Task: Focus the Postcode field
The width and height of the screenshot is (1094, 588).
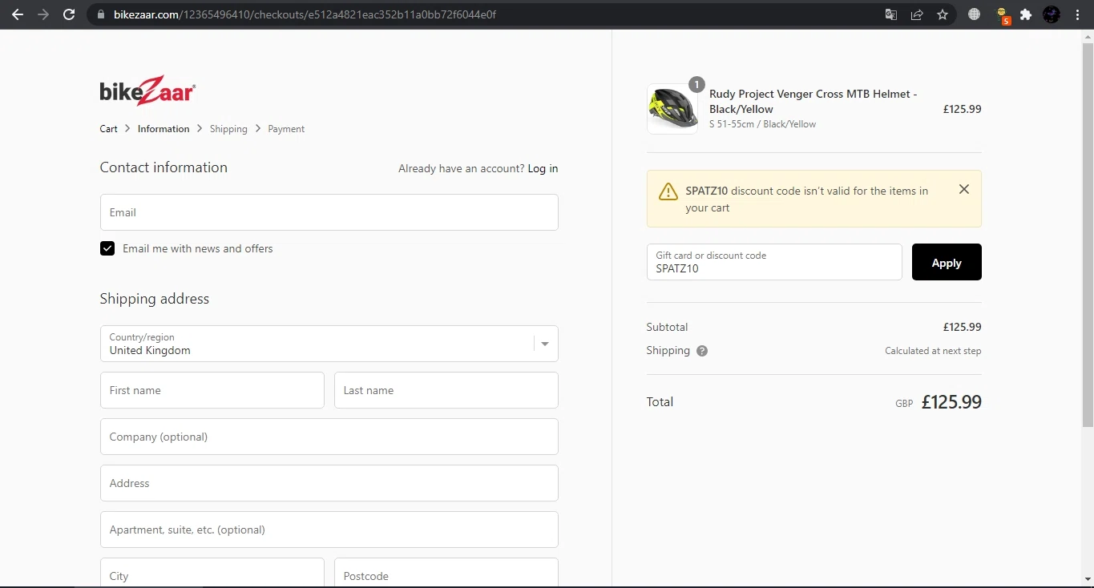Action: point(446,573)
